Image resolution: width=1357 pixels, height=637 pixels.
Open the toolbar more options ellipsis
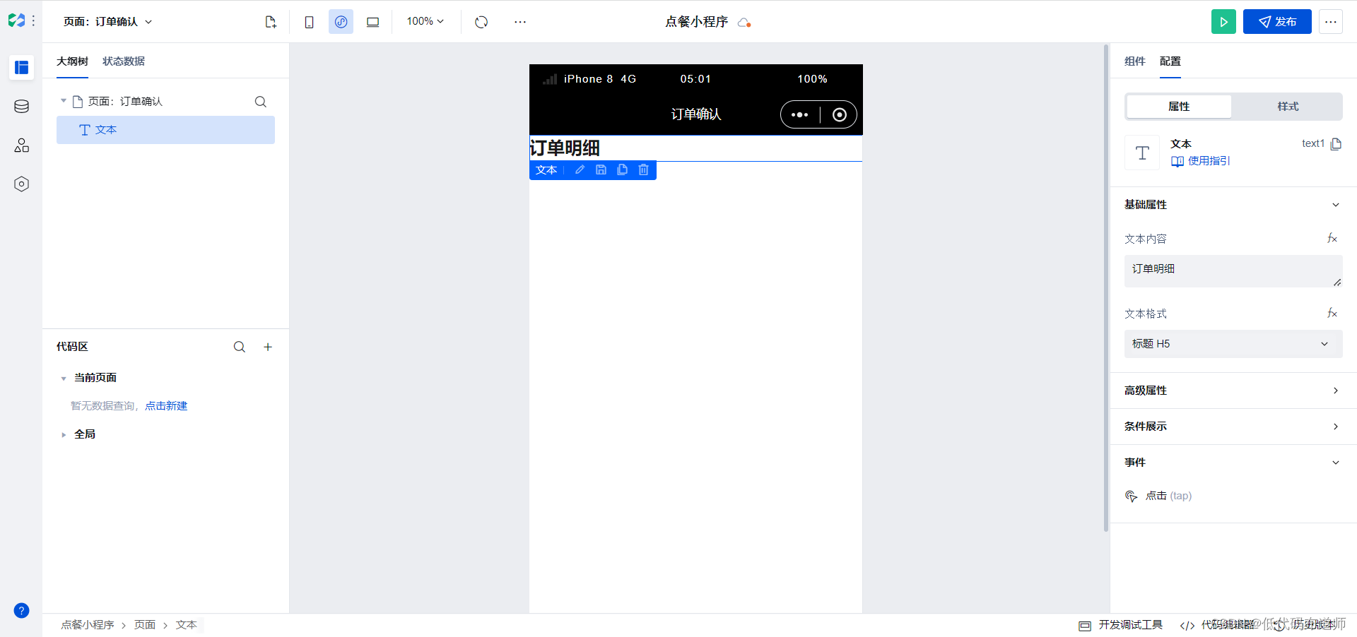pos(520,22)
